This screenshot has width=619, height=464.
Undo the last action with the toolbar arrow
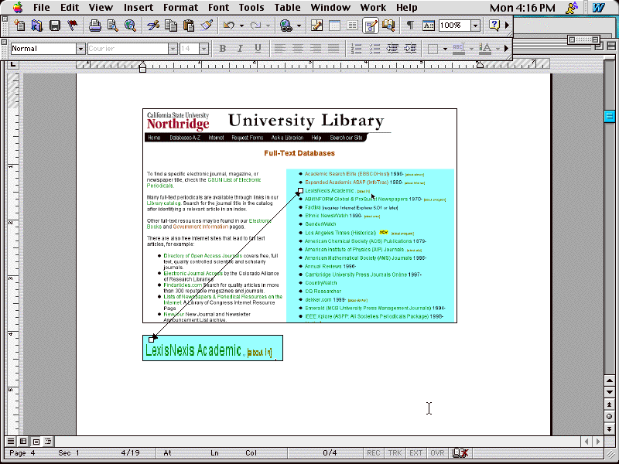click(228, 26)
